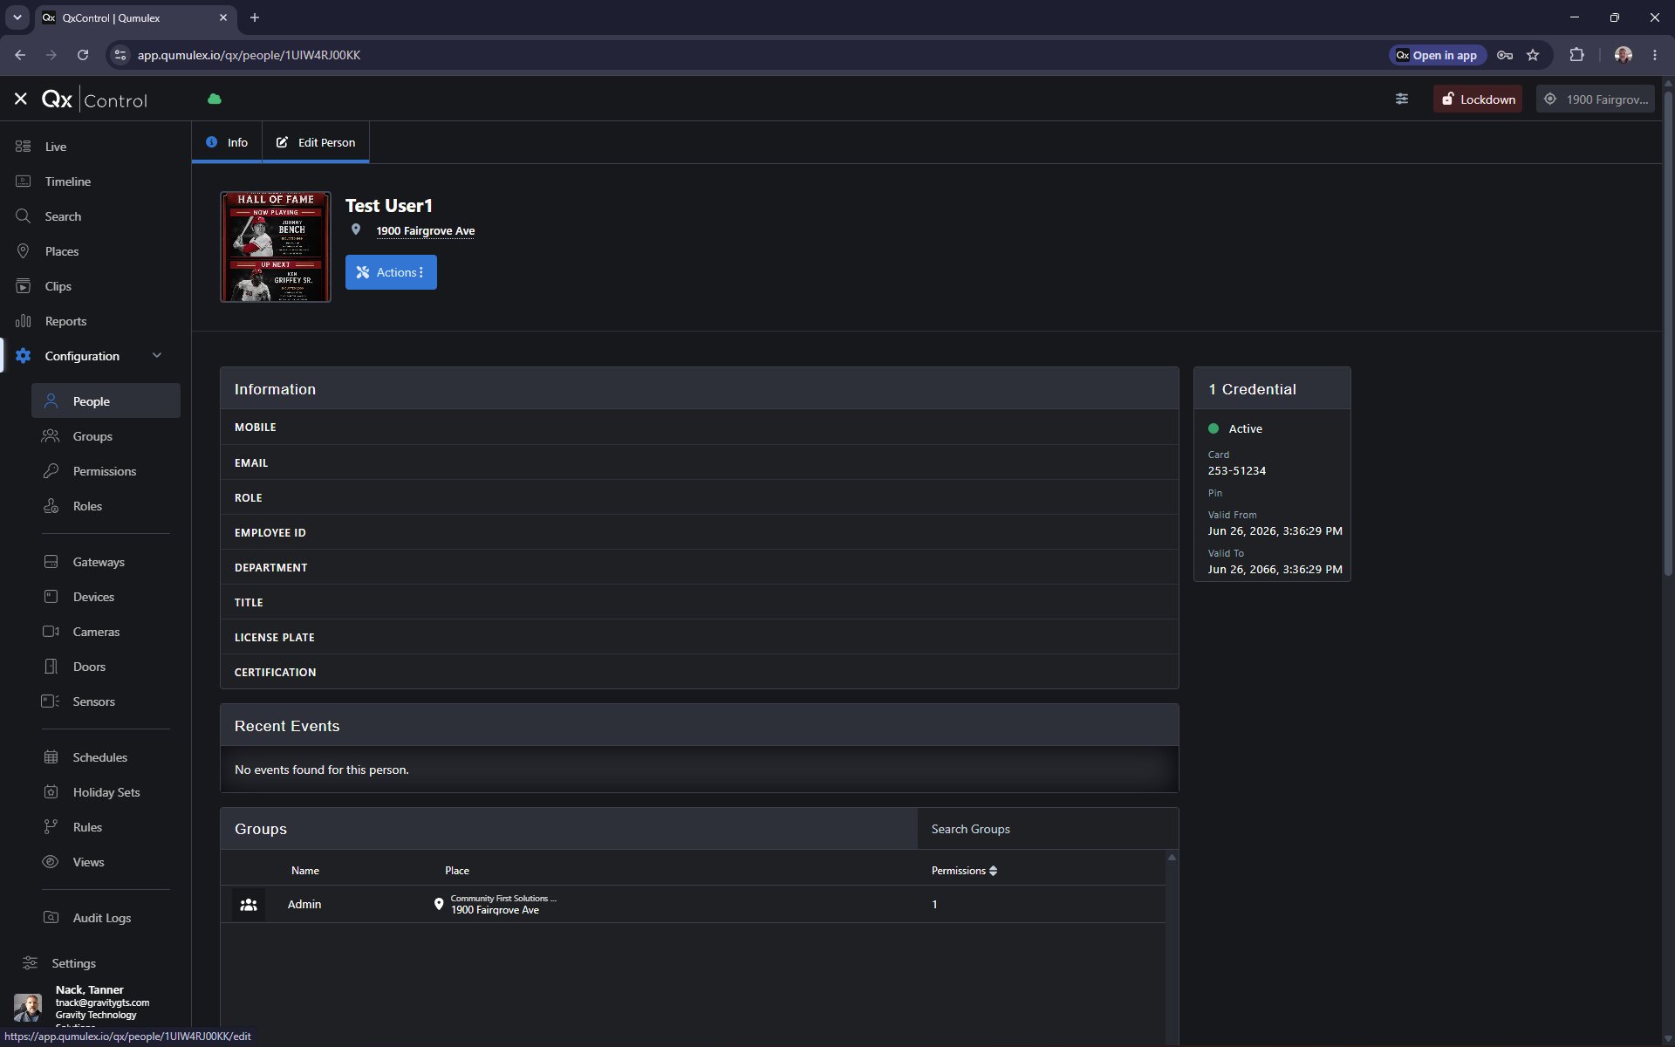Screen dimensions: 1675x1047
Task: Bookmark this page with the star icon
Action: pos(1533,55)
